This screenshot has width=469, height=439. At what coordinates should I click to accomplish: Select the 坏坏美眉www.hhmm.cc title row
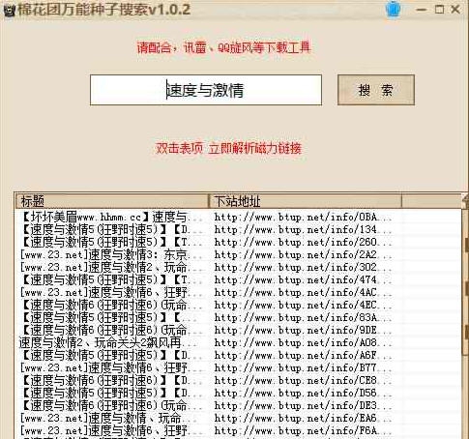click(x=111, y=217)
